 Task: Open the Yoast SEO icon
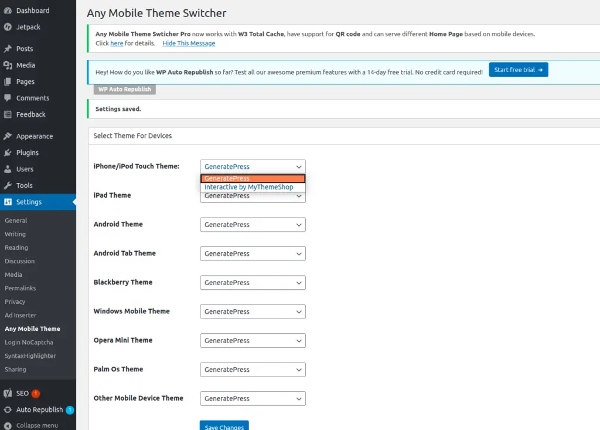point(8,393)
